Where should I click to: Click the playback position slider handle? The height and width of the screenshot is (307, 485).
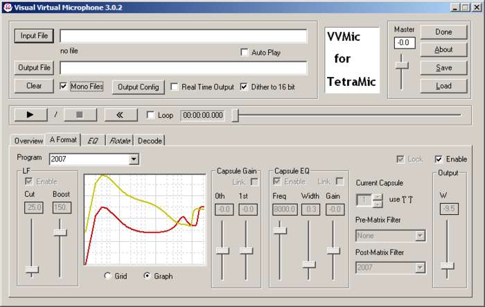[x=236, y=115]
